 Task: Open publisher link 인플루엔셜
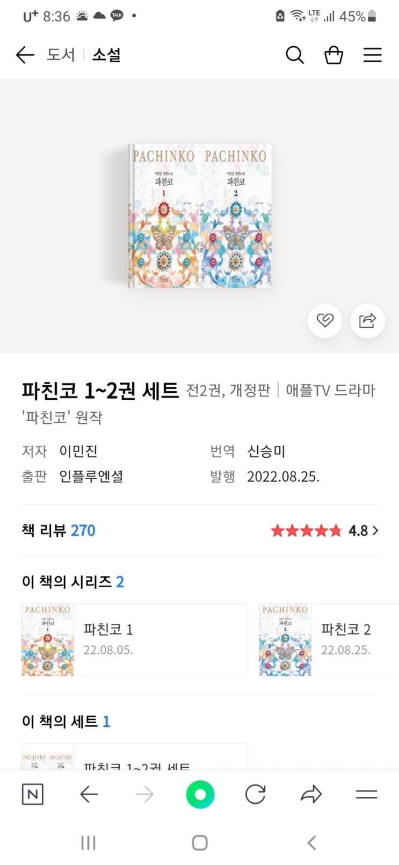pos(91,477)
